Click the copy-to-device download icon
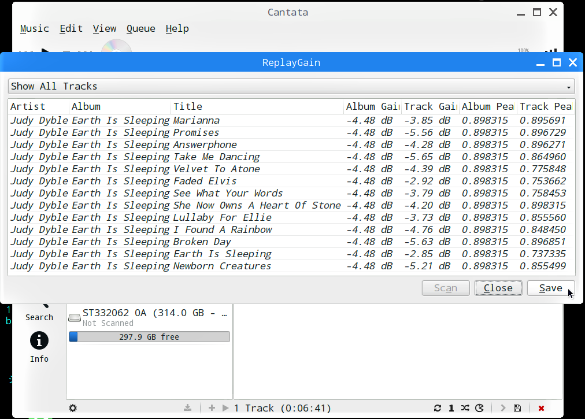Image resolution: width=585 pixels, height=419 pixels. coord(188,408)
